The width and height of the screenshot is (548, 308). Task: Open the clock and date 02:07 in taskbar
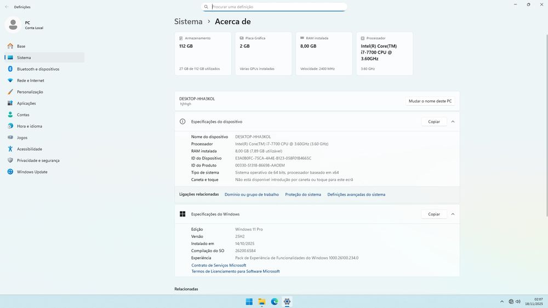534,301
